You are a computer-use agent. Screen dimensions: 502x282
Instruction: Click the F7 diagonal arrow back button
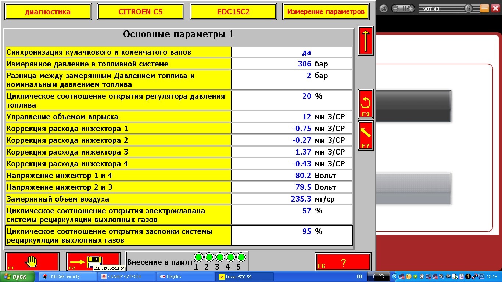[366, 135]
